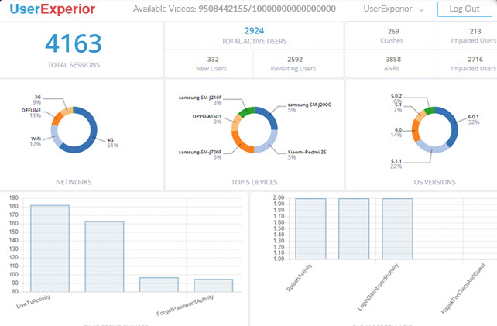Viewport: 497px width, 326px height.
Task: Click the 2.00 y-axis value
Action: click(279, 198)
